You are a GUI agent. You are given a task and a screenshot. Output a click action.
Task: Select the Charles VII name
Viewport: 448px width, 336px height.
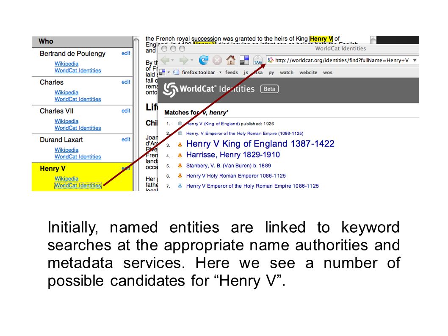click(x=57, y=111)
